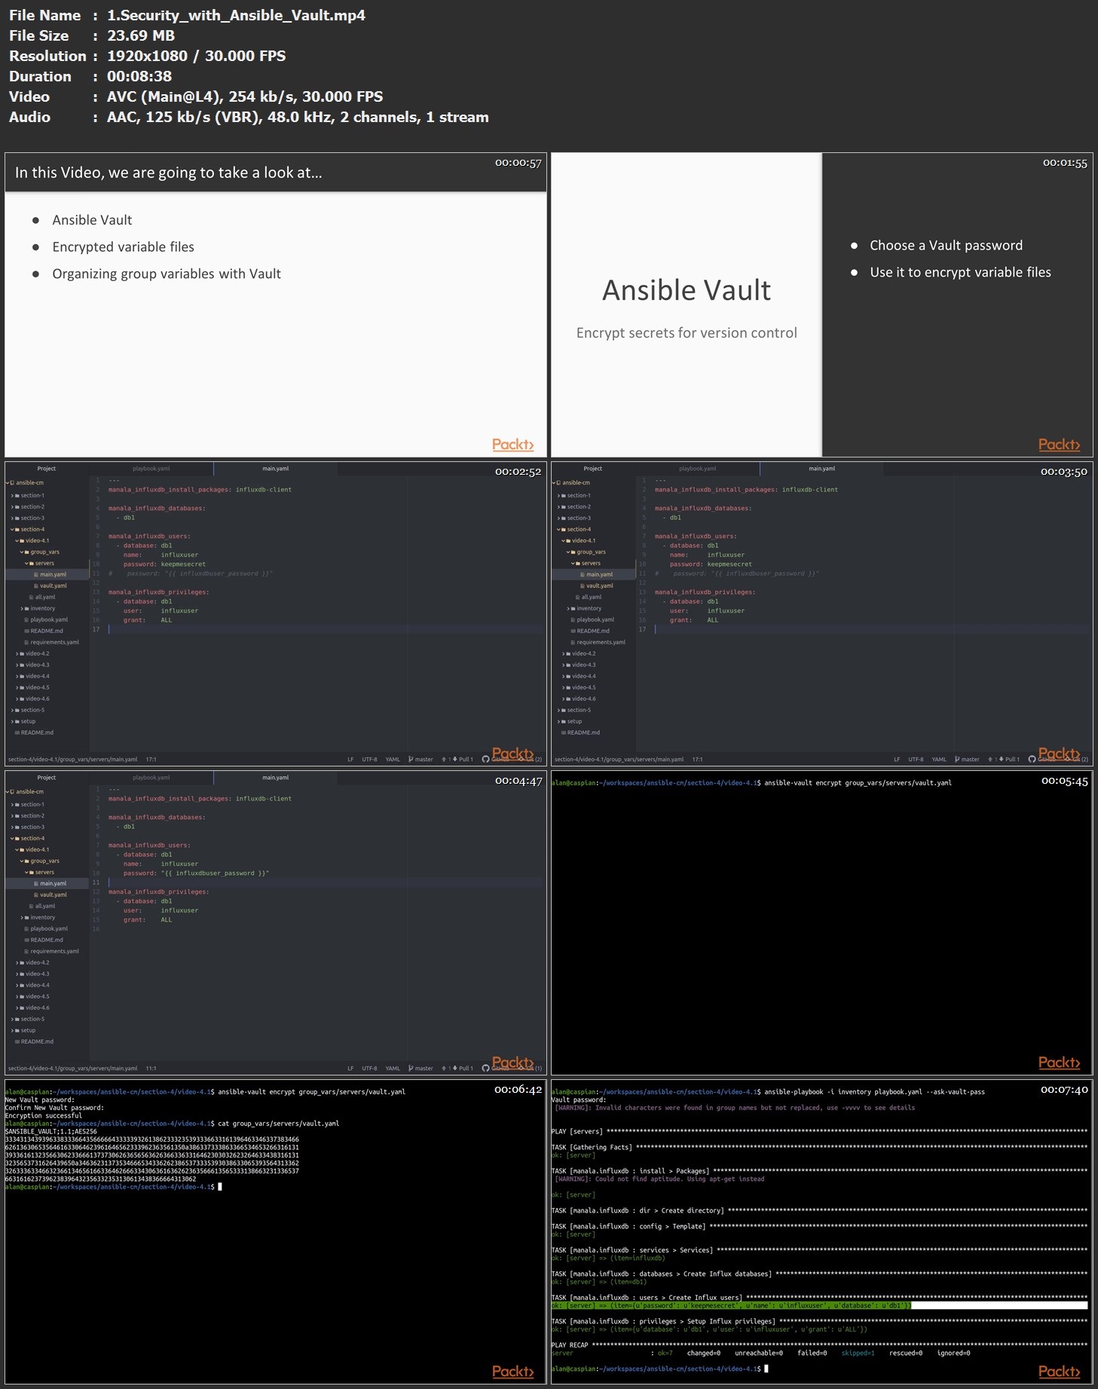1098x1389 pixels.
Task: In 00:04:47 frame, click inventory folder icon
Action: pos(27,918)
